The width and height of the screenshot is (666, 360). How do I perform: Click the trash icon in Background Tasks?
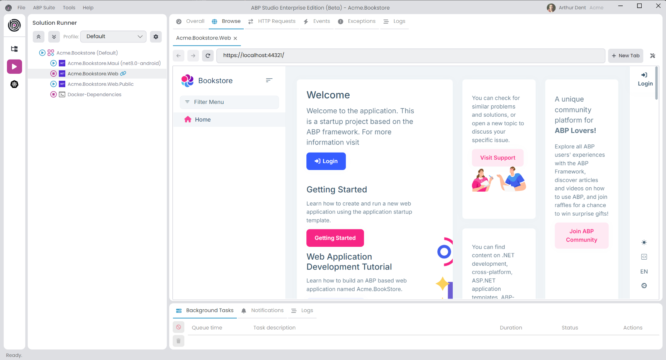click(x=178, y=341)
